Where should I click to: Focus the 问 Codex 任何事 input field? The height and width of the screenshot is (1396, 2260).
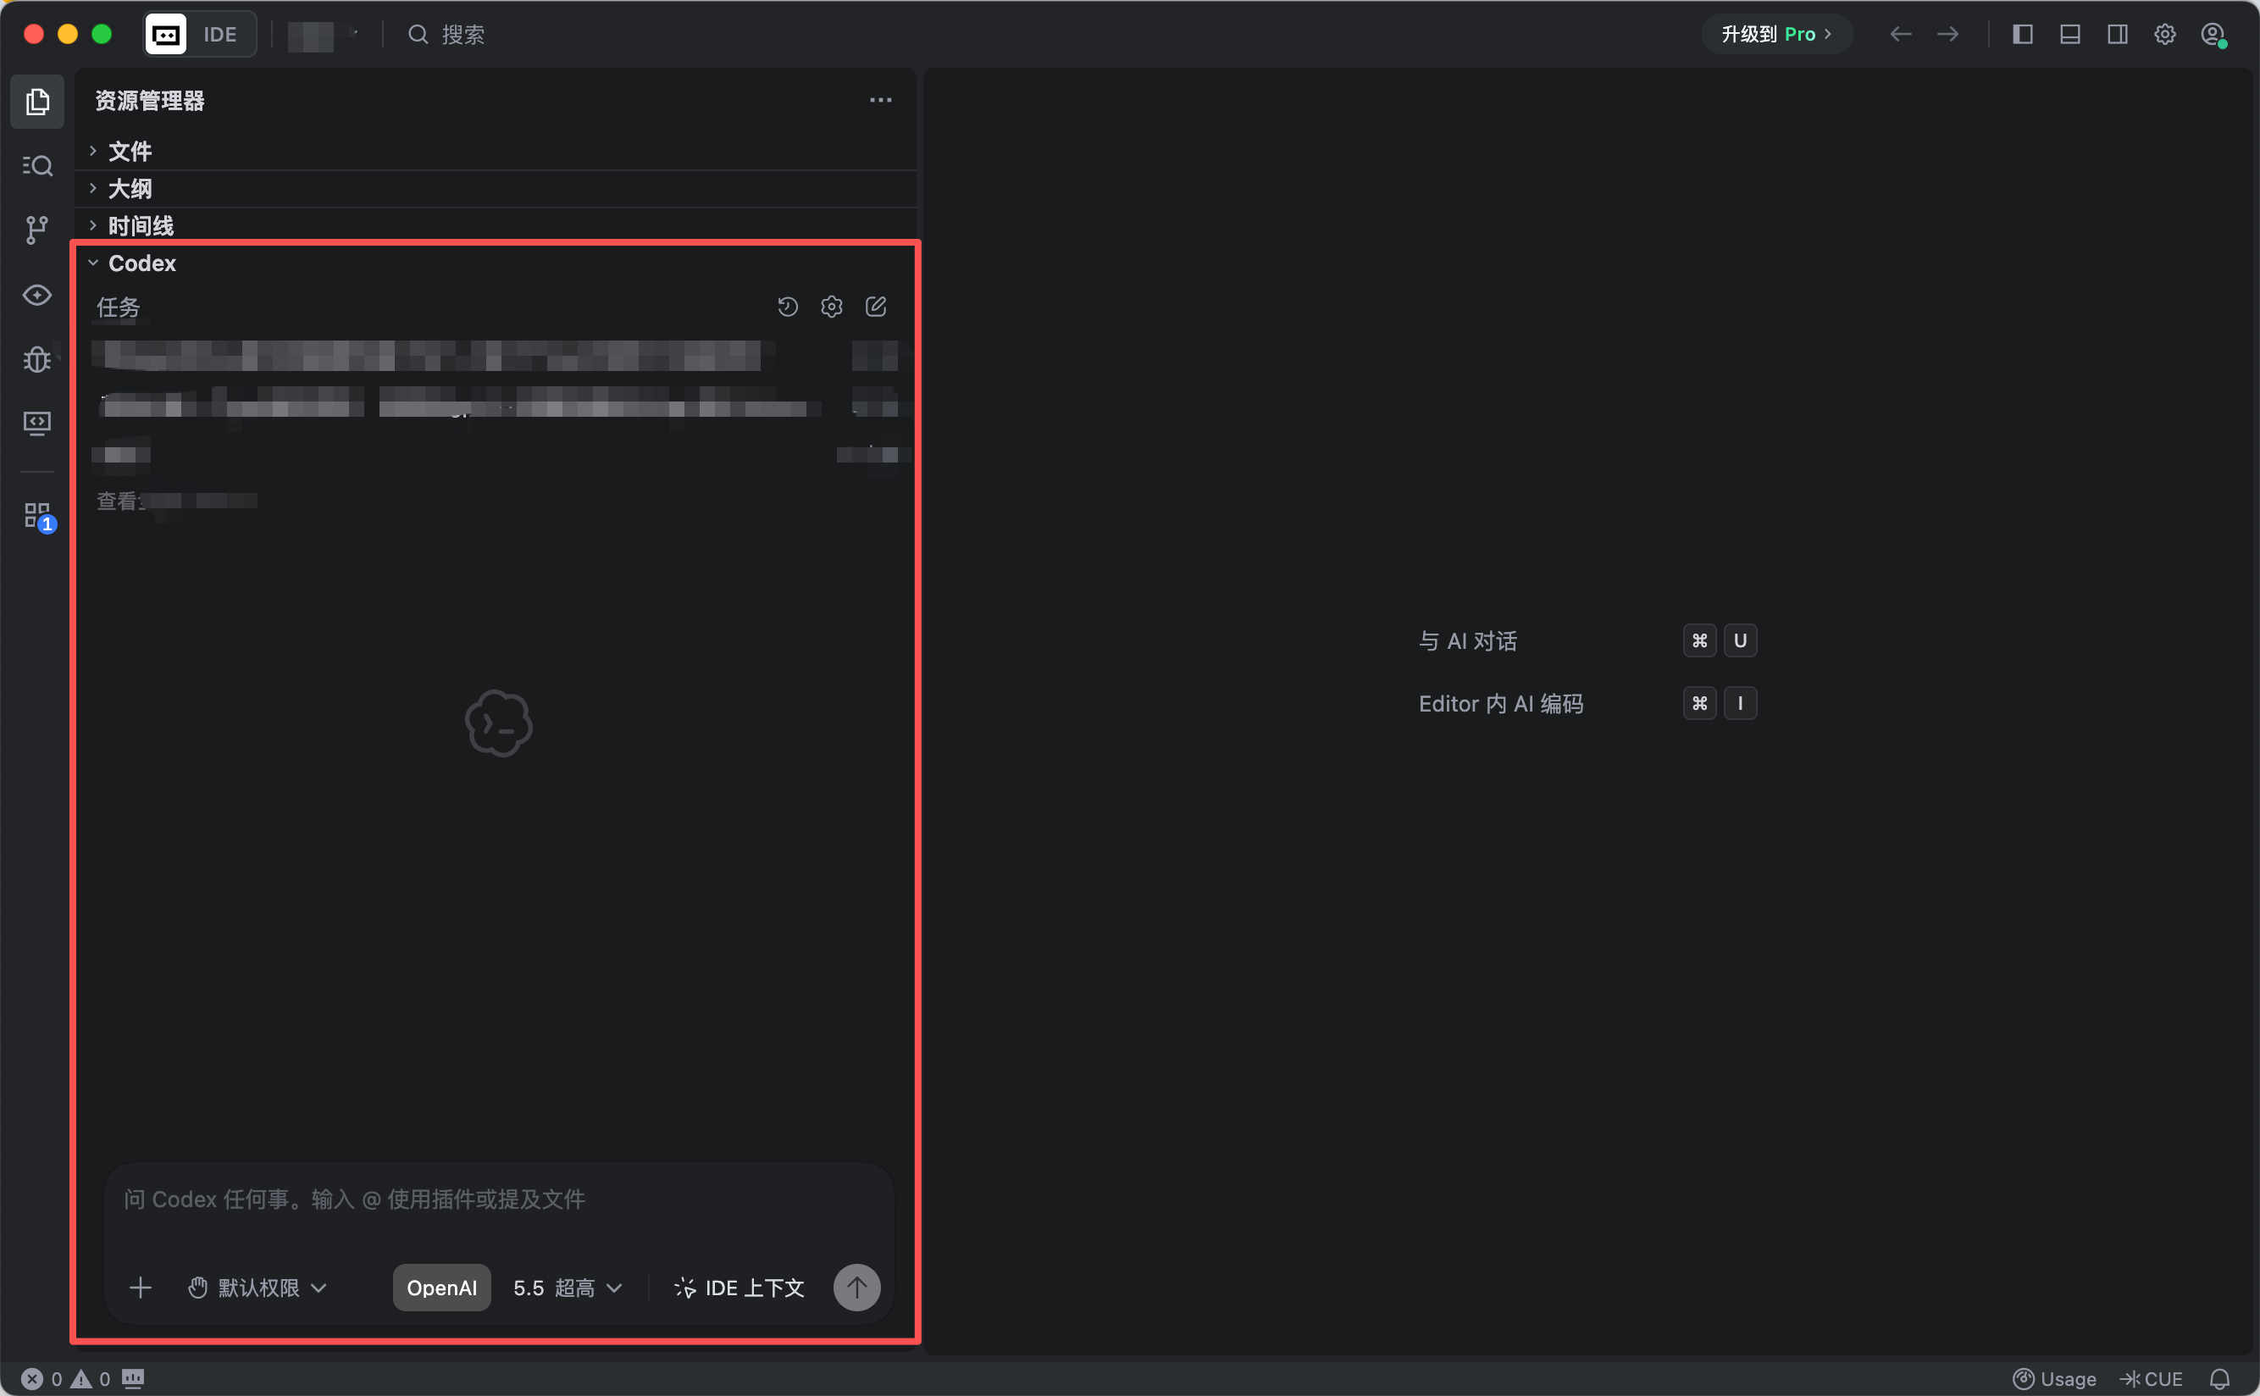499,1199
